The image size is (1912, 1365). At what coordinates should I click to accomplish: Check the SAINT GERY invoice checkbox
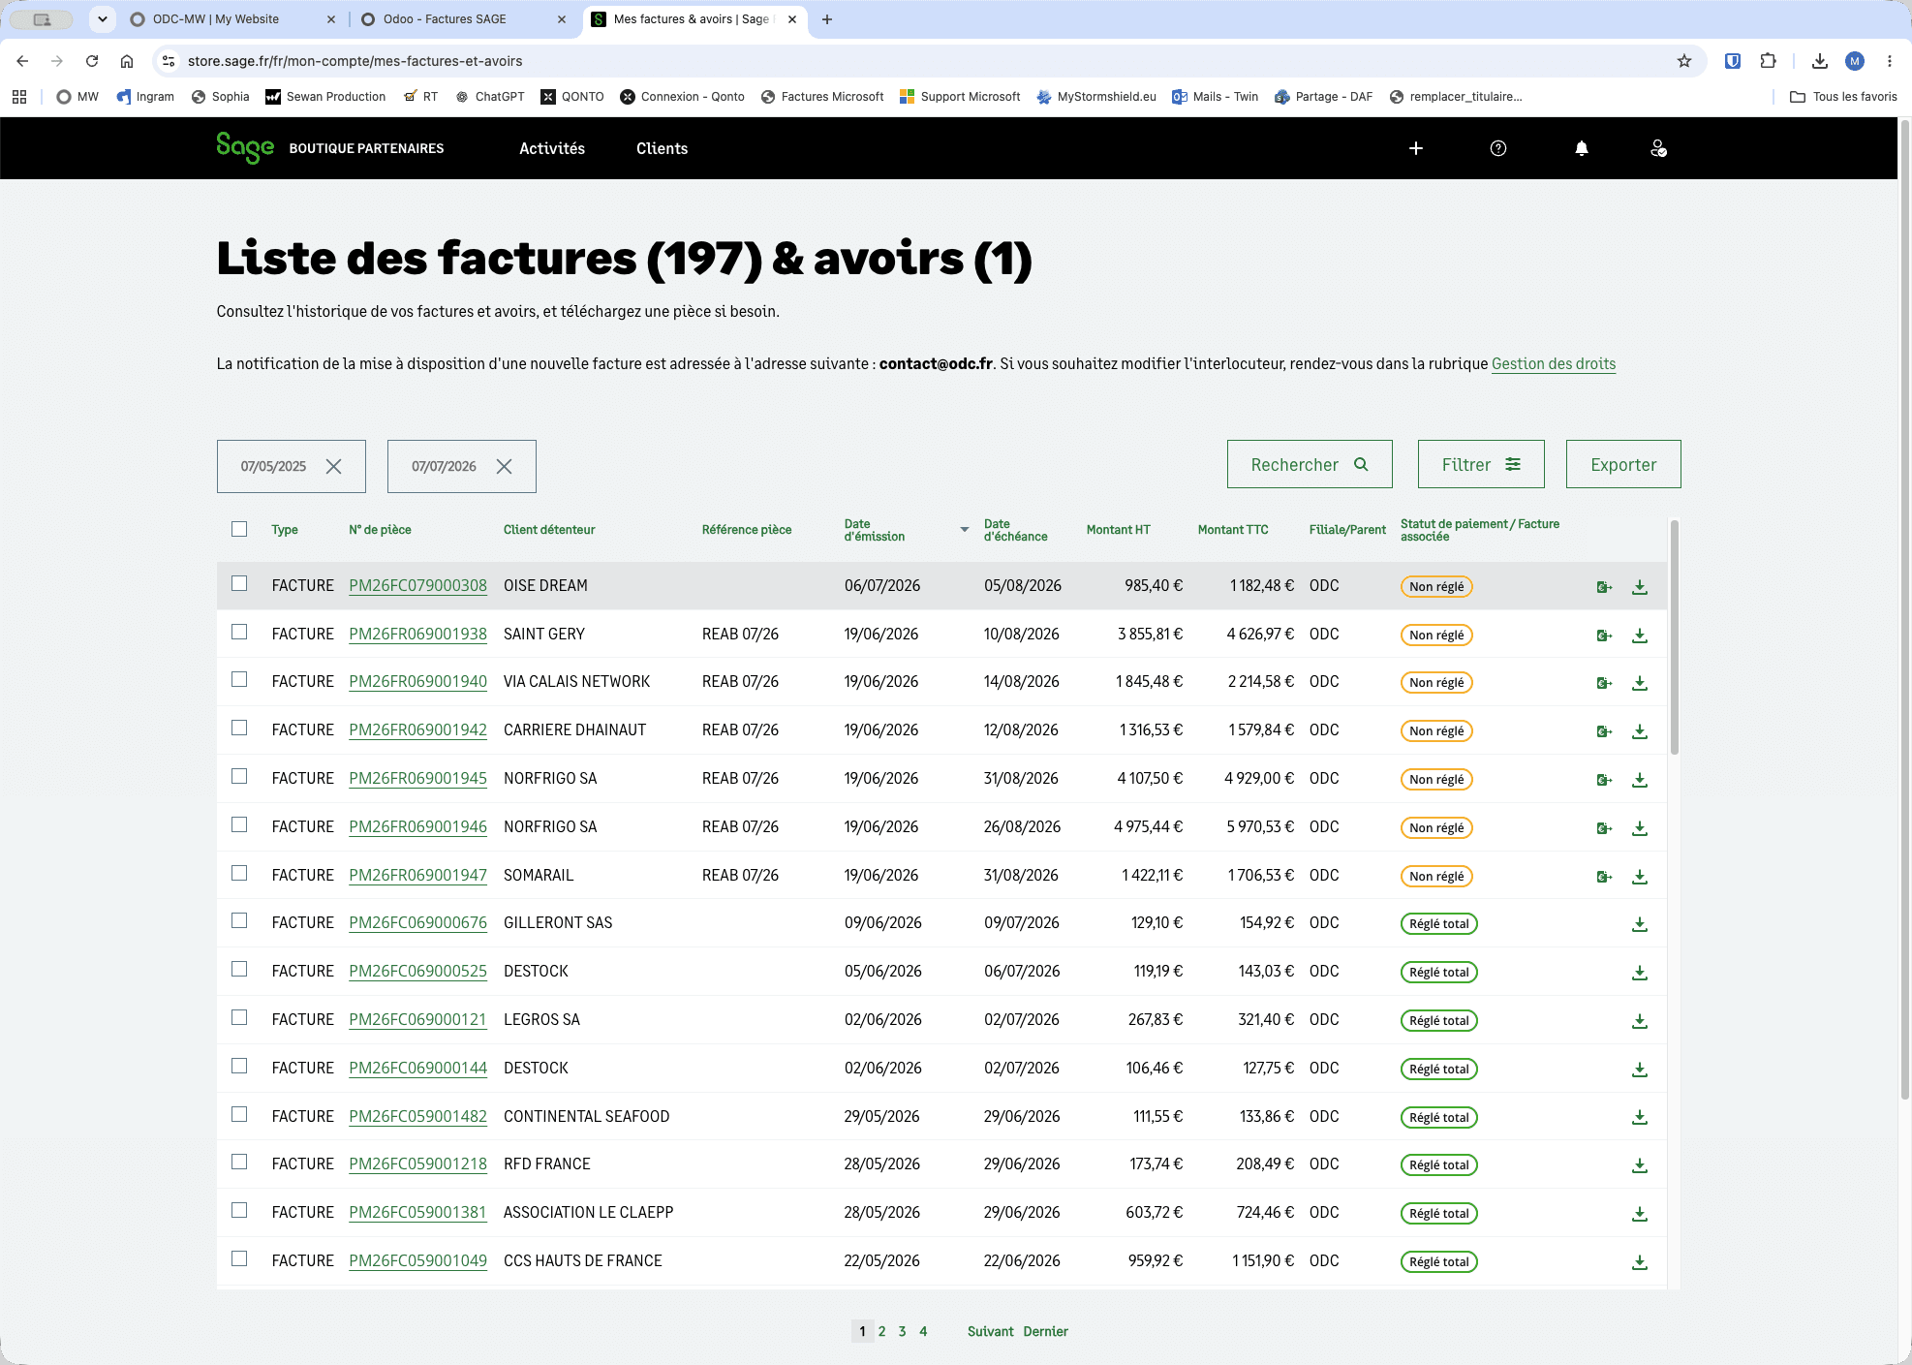239,632
